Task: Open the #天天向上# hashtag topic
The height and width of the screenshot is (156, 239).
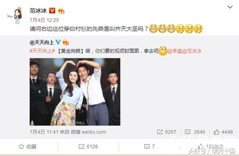Action: pos(42,51)
